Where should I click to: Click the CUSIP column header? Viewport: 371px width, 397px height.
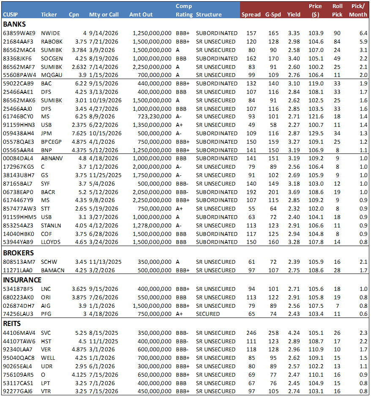[10, 14]
